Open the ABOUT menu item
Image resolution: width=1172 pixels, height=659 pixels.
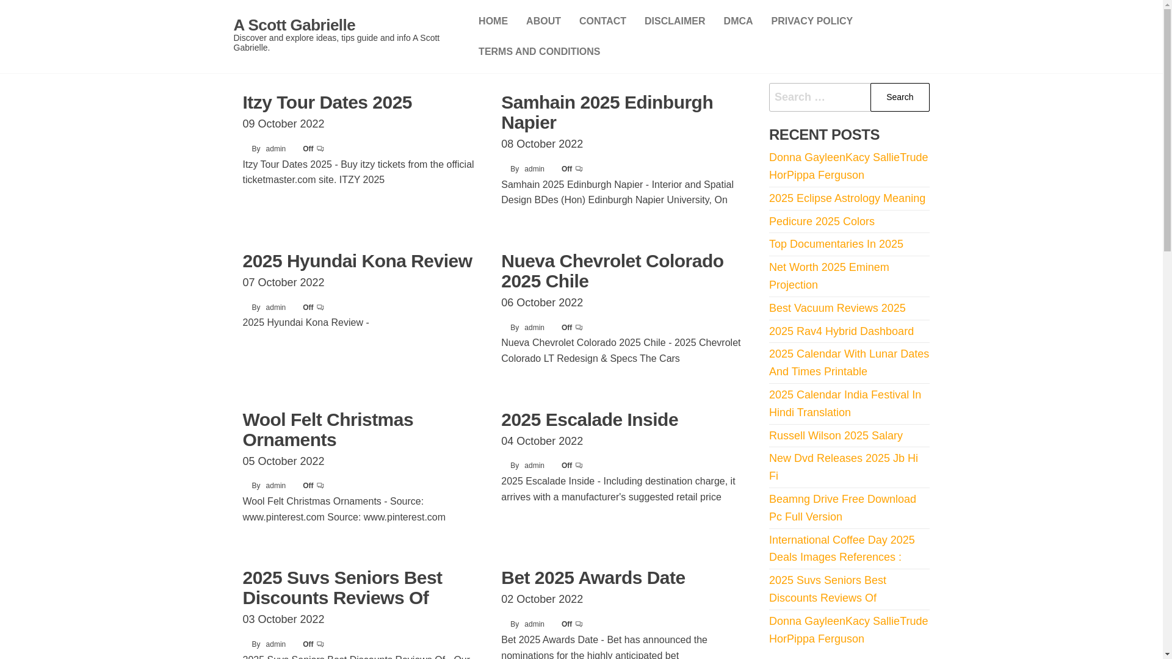[x=543, y=21]
